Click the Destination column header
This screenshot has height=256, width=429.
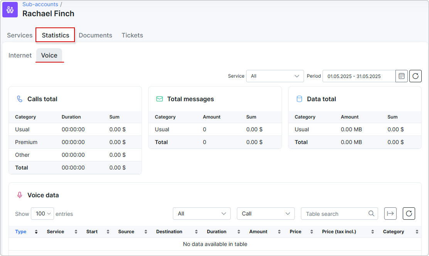click(x=169, y=232)
